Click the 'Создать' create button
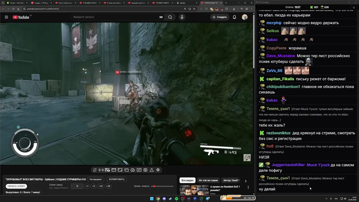359x202 pixels. point(220,17)
